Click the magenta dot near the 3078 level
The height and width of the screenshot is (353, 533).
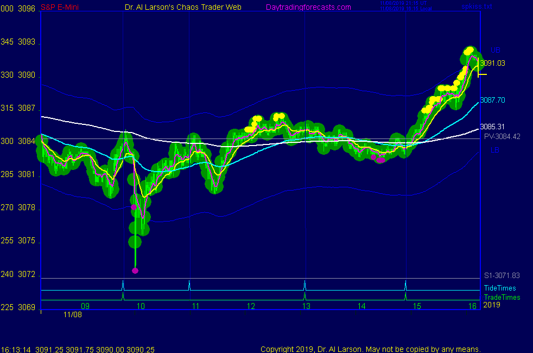[134, 207]
